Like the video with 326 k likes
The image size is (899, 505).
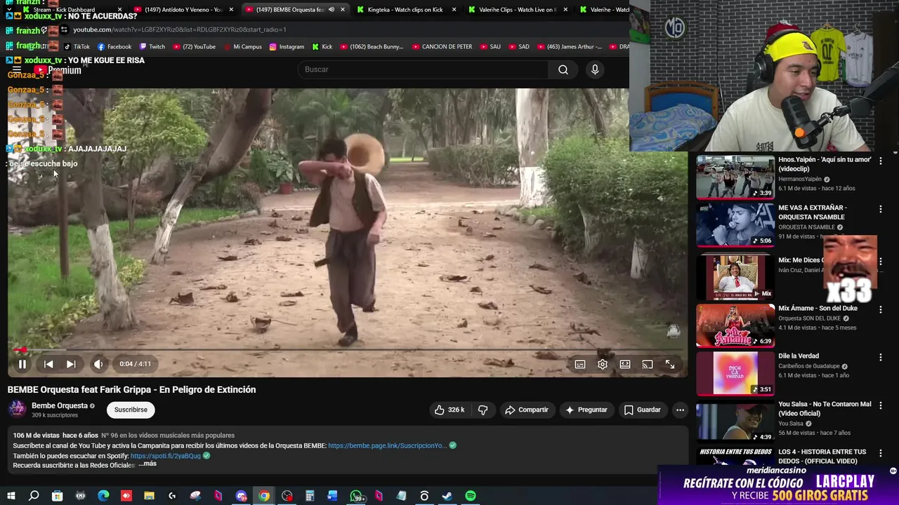tap(449, 410)
